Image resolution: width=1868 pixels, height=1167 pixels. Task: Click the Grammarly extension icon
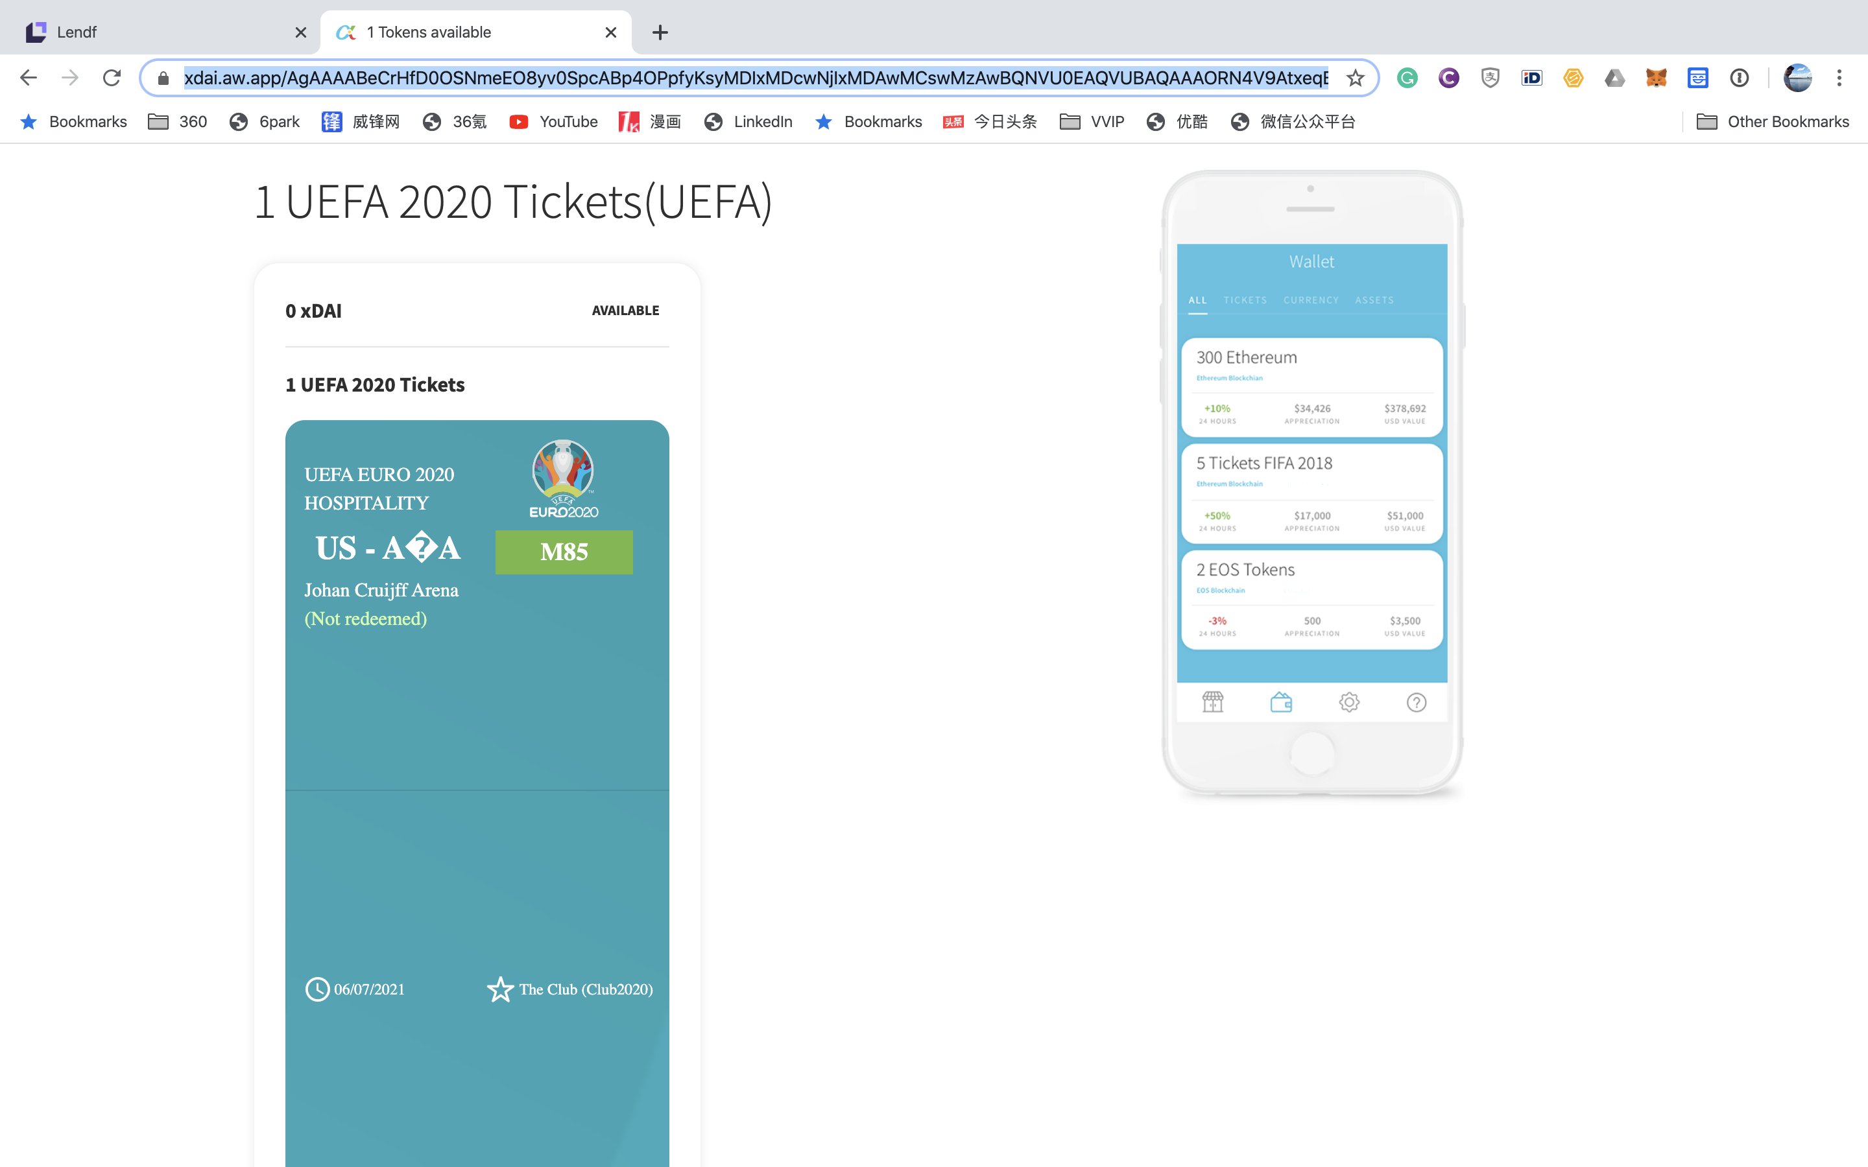(x=1406, y=77)
